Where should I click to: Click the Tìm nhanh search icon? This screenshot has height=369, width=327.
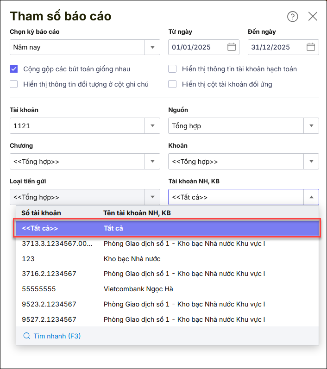coord(26,336)
